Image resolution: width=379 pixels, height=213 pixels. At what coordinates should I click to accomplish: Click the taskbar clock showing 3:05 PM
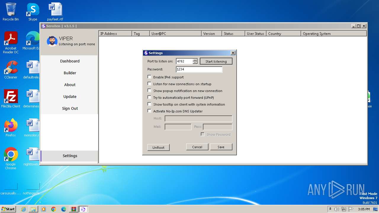pos(364,209)
